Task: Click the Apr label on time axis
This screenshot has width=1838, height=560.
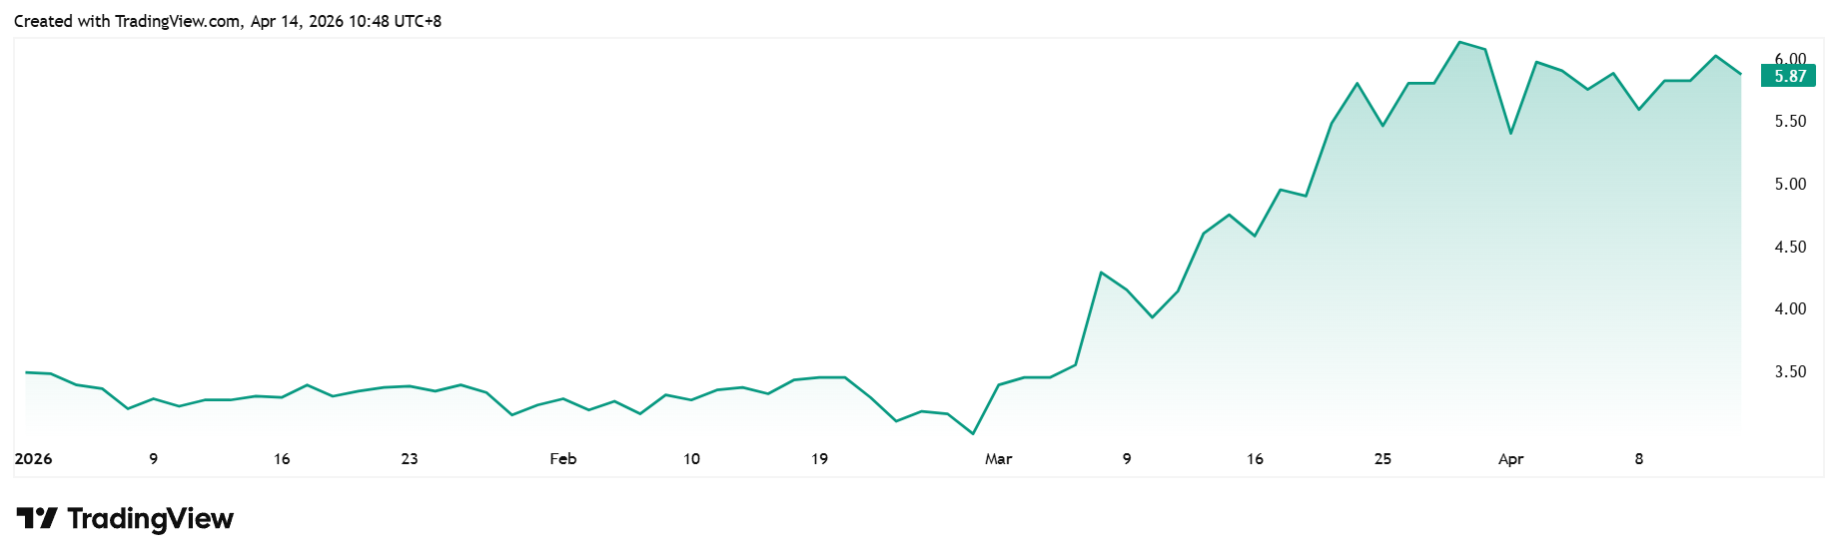Action: [x=1510, y=459]
